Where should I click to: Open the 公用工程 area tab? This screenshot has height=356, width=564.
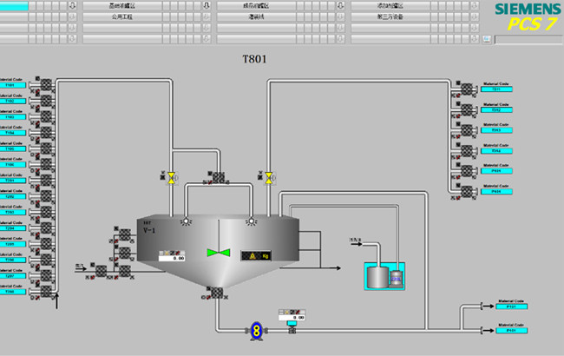point(121,16)
